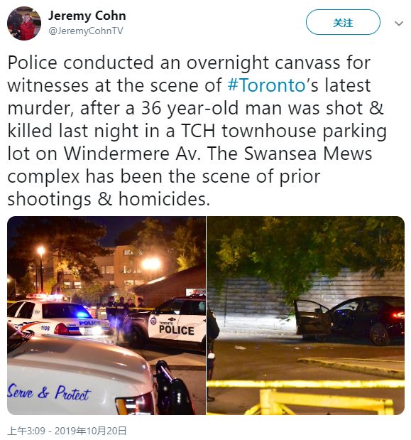Open the left police cruisers photo
This screenshot has height=440, width=411.
[106, 316]
